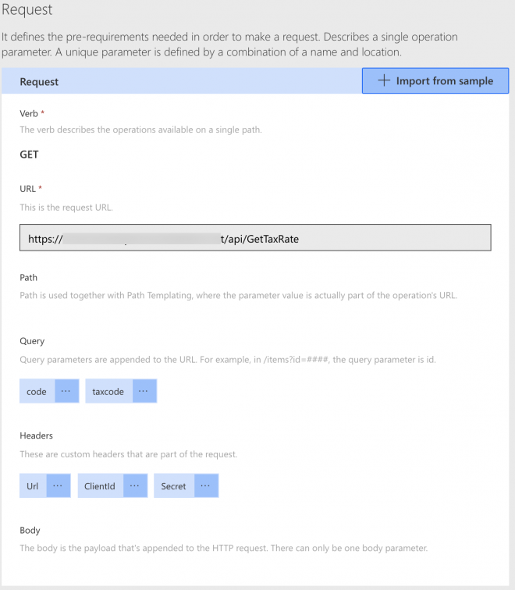The height and width of the screenshot is (590, 515).
Task: Click the Import from sample button
Action: (x=435, y=81)
